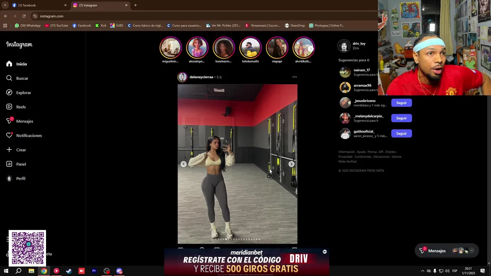
Task: Open alexialope... story
Action: coord(197,50)
